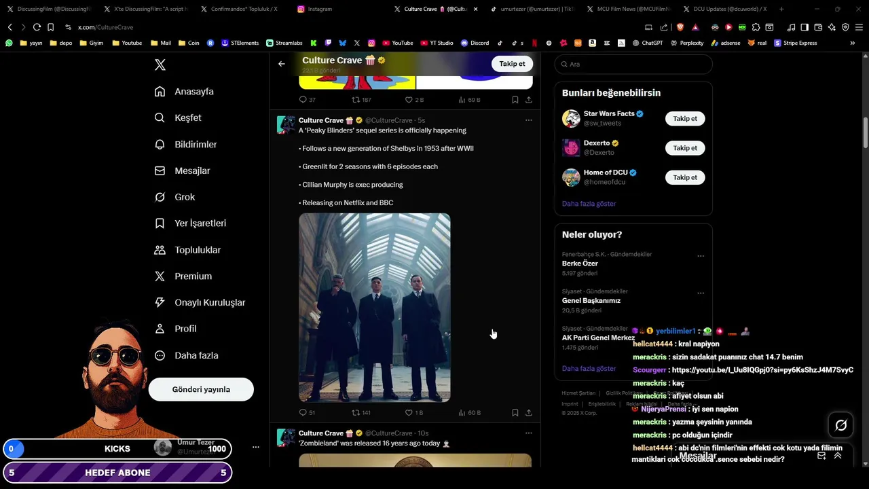Expand the Mesajlar drawer chevron
Screen dimensions: 869x489
click(838, 456)
